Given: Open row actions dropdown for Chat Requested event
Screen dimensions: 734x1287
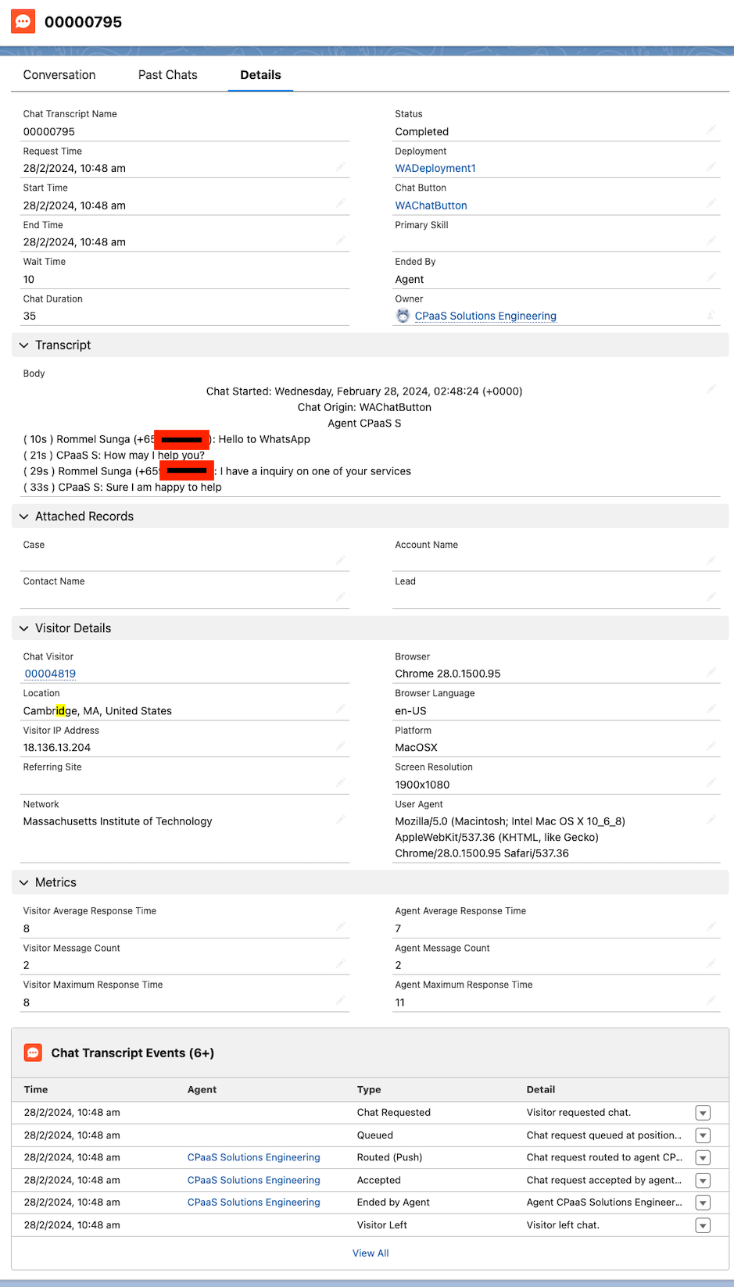Looking at the screenshot, I should click(702, 1113).
